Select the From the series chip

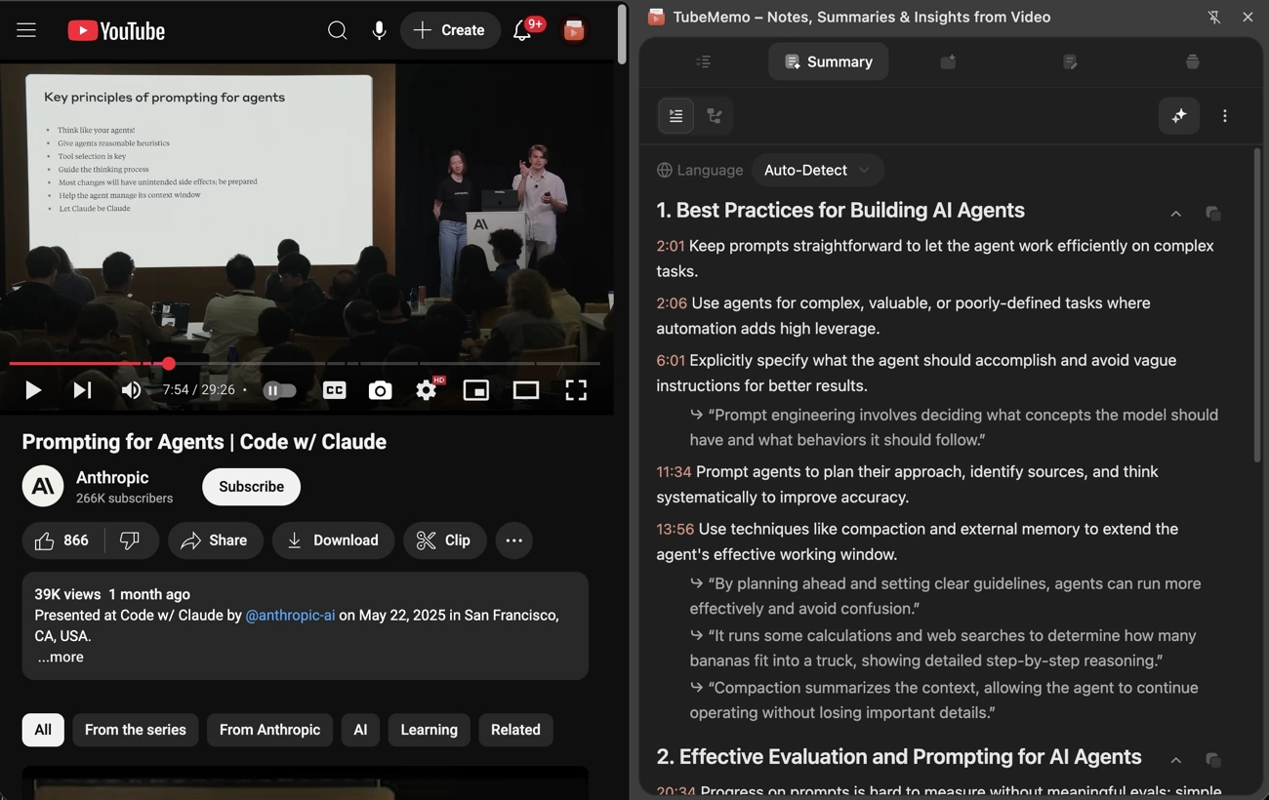point(135,730)
